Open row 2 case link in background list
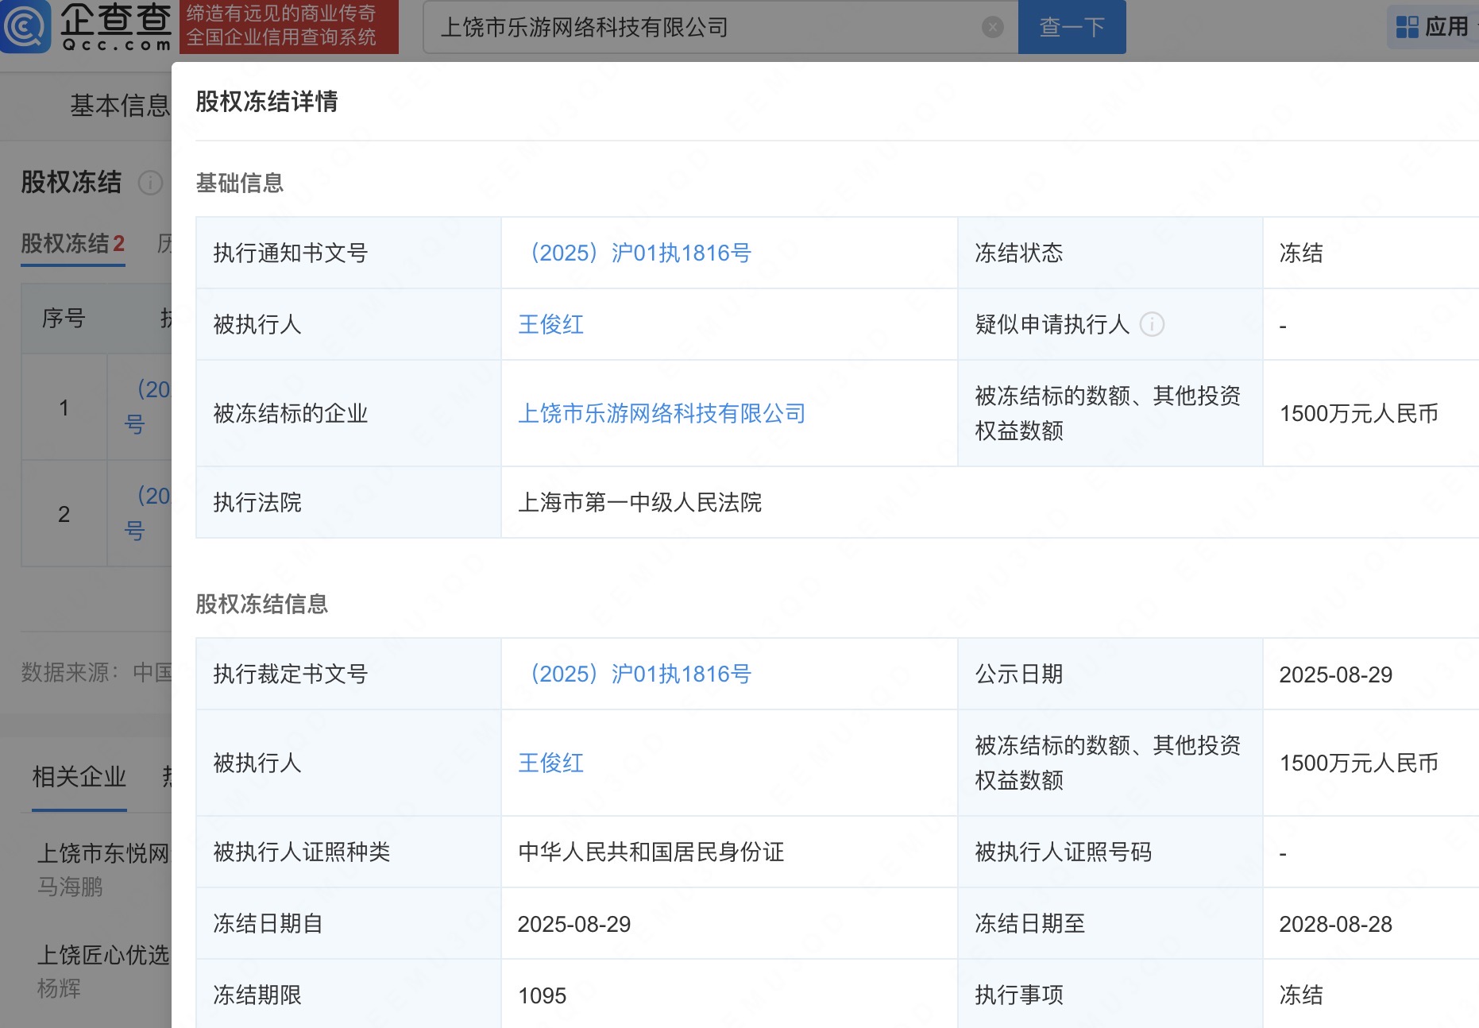1479x1028 pixels. click(148, 513)
